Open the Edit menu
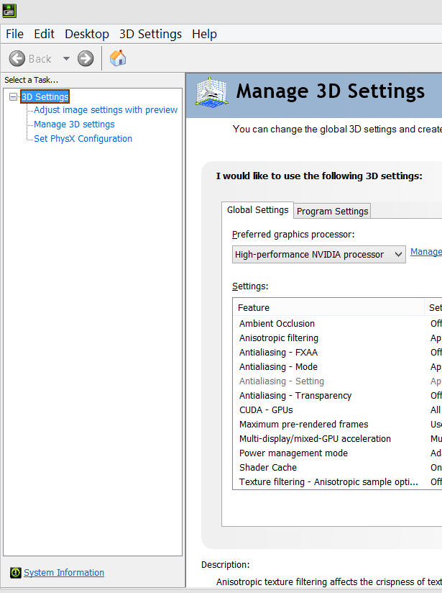The image size is (442, 593). [45, 34]
